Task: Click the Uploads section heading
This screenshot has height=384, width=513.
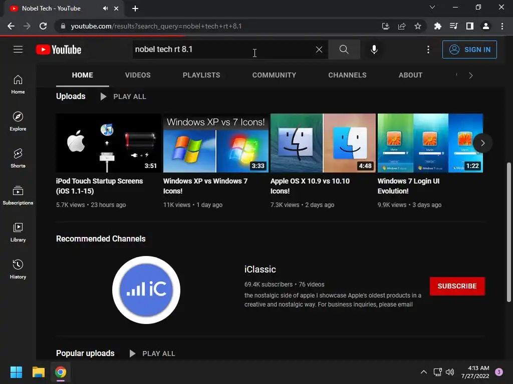Action: click(x=71, y=96)
